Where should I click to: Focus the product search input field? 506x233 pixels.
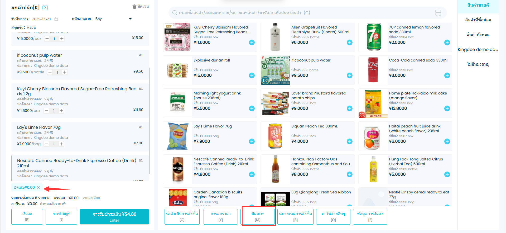pyautogui.click(x=303, y=13)
